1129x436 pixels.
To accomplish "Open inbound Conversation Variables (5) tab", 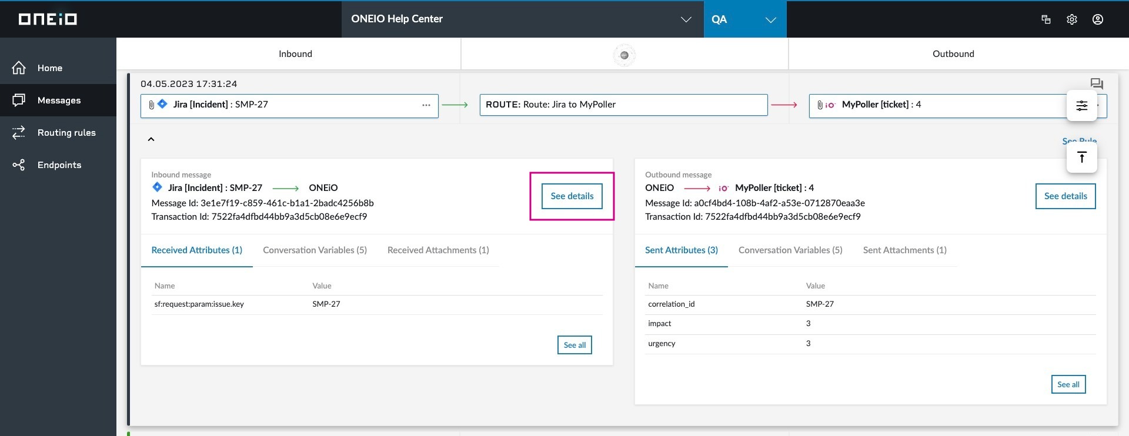I will 315,250.
